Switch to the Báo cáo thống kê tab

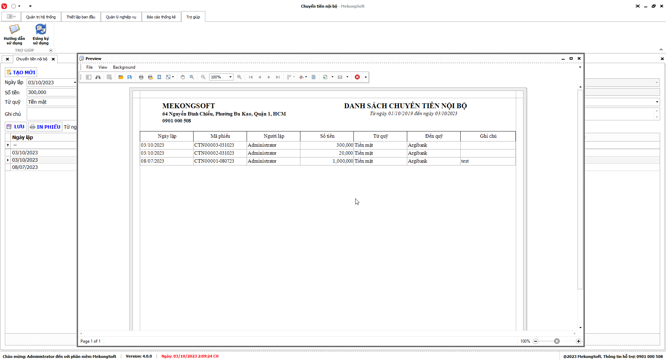[161, 17]
